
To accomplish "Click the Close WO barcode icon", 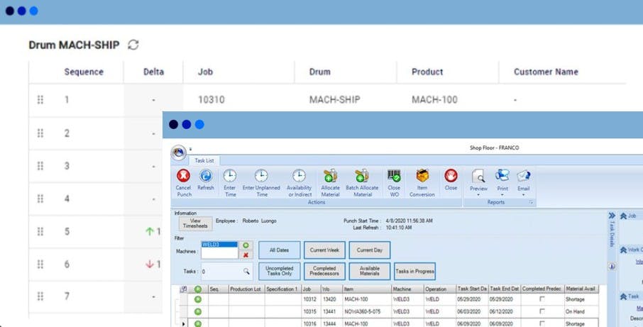I will coord(394,176).
